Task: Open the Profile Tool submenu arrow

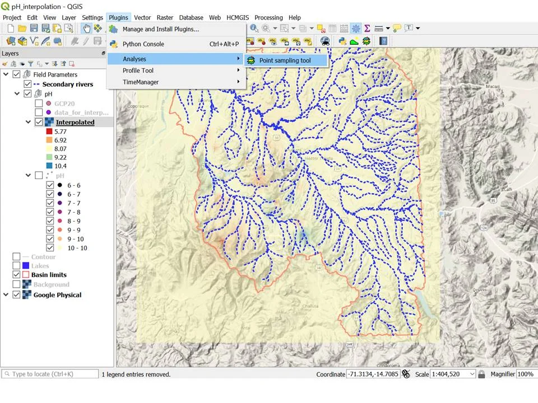Action: pyautogui.click(x=238, y=70)
